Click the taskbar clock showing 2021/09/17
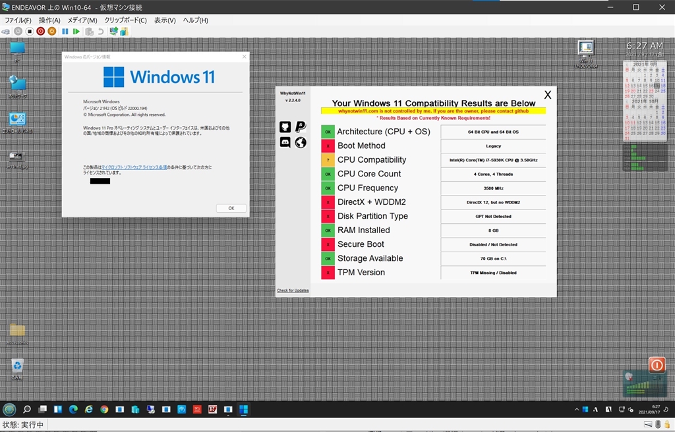This screenshot has height=432, width=675. 649,409
